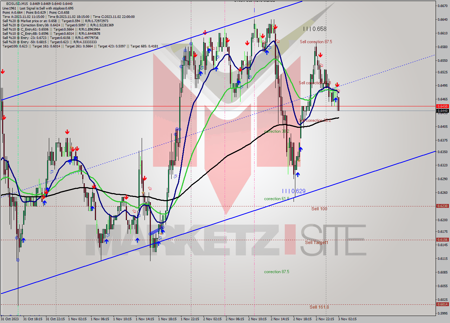Click '2 Nov 10:15' on the time axis
The image size is (450, 323).
pos(258,319)
